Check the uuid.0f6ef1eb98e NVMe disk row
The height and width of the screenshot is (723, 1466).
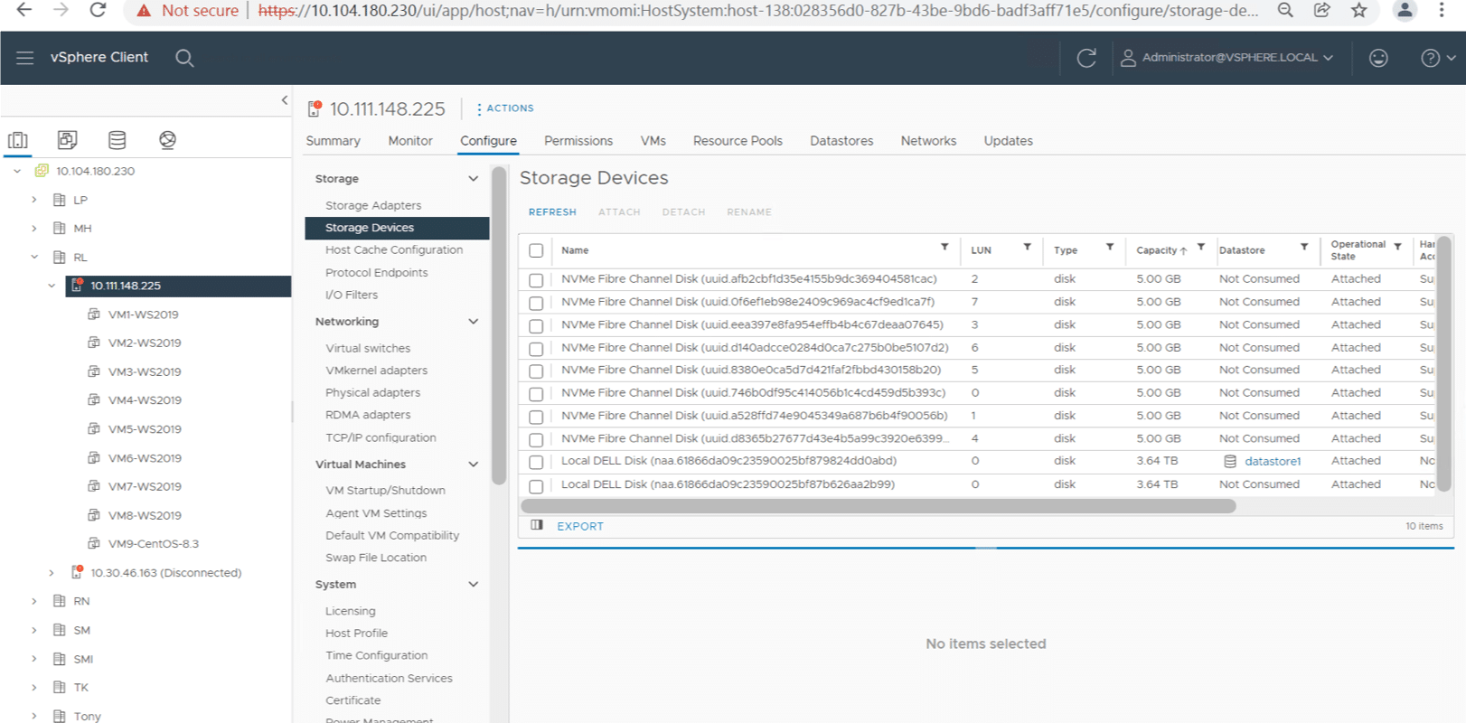536,303
